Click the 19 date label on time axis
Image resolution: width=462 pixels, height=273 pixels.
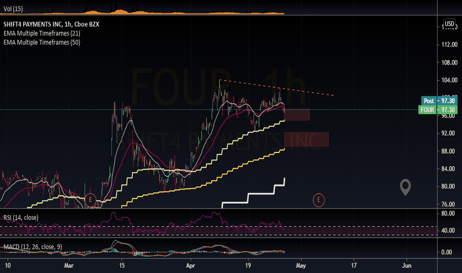point(248,266)
